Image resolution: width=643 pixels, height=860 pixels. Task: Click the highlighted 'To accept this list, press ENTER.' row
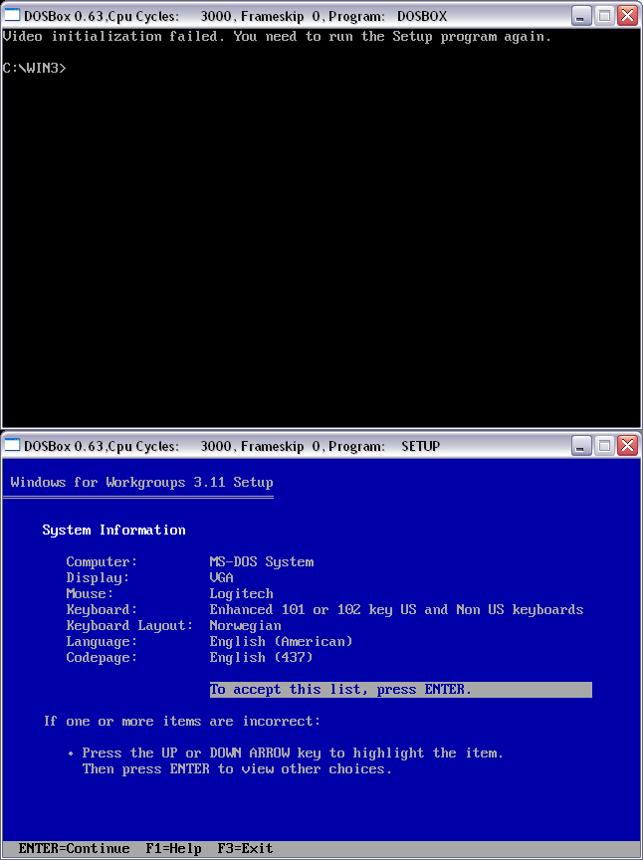coord(400,690)
